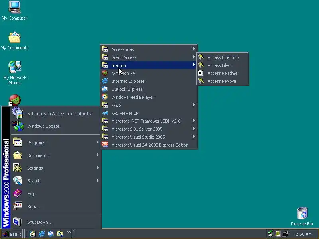Viewport: 319px width, 239px height.
Task: Launch Internet Explorer from Programs menu
Action: 149,81
